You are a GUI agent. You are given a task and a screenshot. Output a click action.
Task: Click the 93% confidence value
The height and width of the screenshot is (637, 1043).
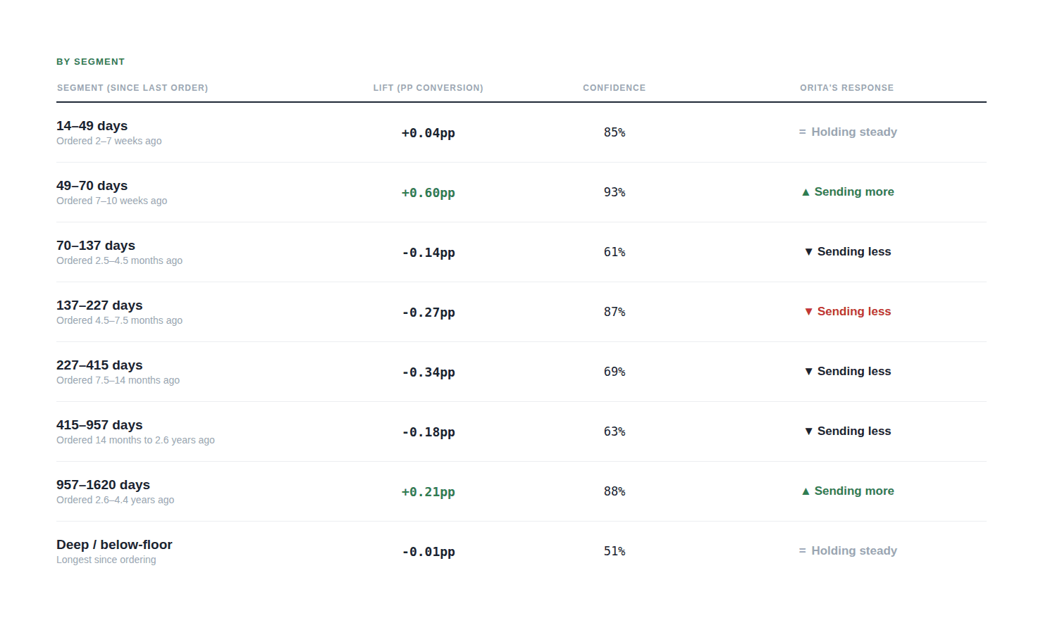click(615, 192)
